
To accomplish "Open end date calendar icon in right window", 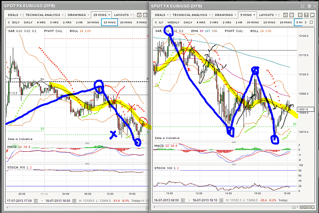I will click(222, 200).
